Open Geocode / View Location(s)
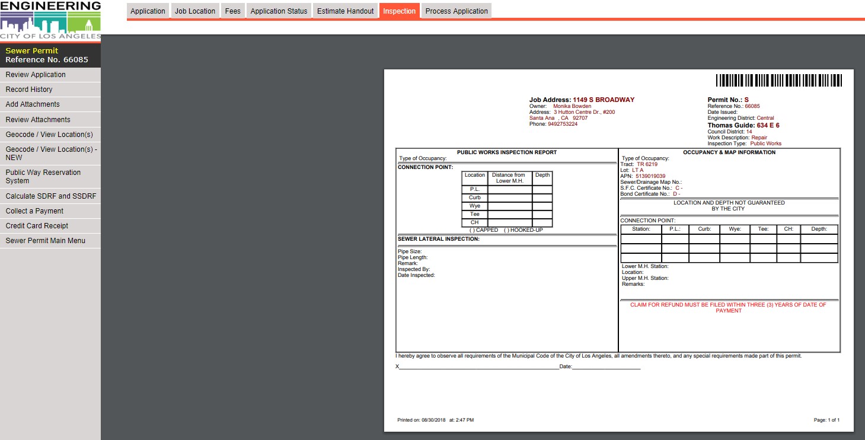Image resolution: width=865 pixels, height=440 pixels. pyautogui.click(x=50, y=135)
